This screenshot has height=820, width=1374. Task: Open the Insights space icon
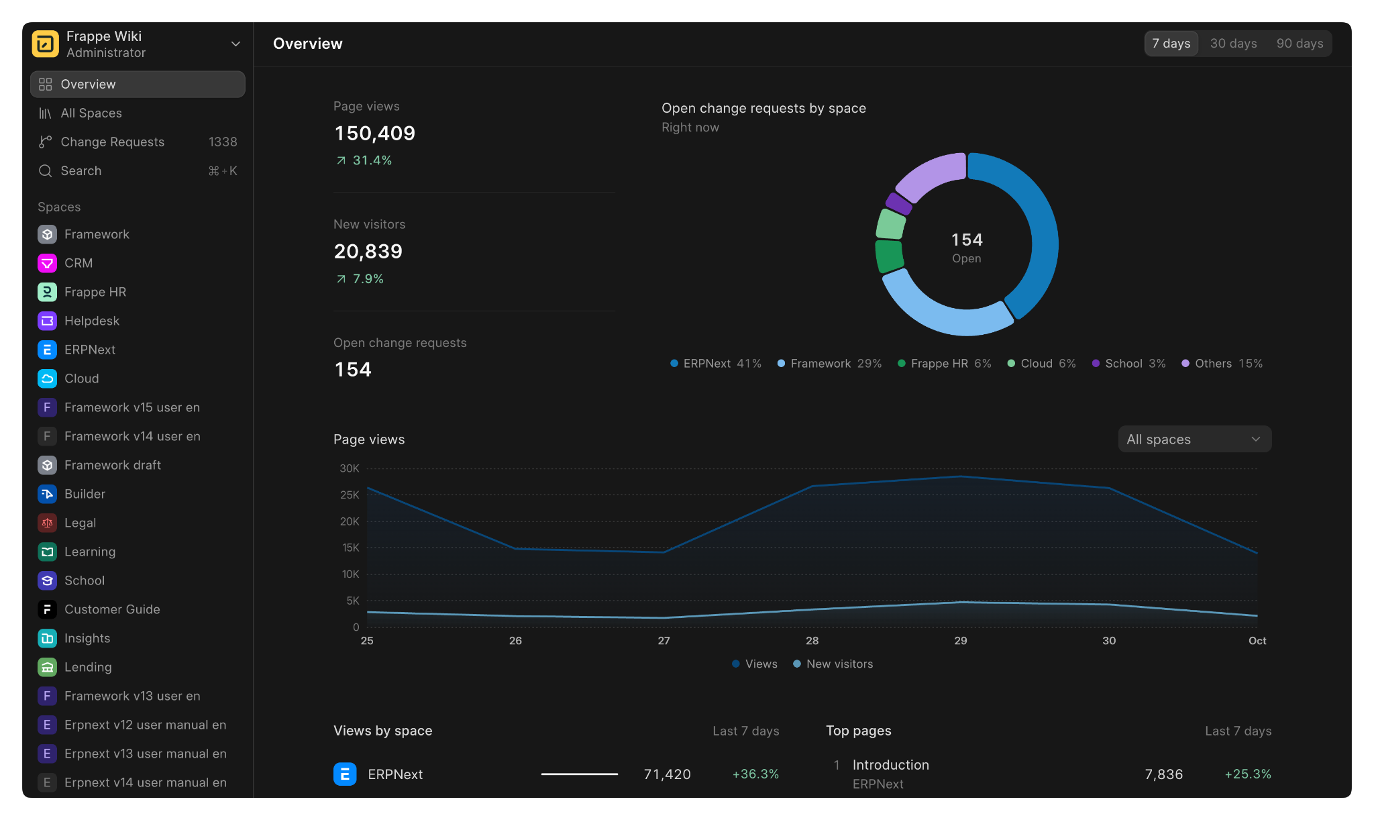tap(47, 638)
